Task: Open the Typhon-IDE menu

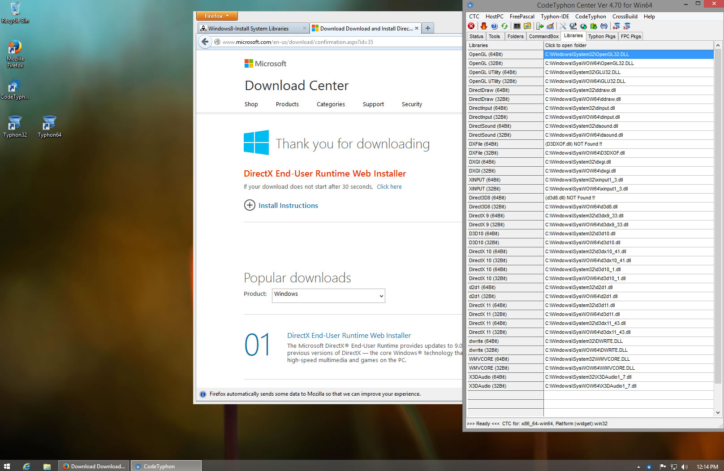Action: tap(555, 17)
